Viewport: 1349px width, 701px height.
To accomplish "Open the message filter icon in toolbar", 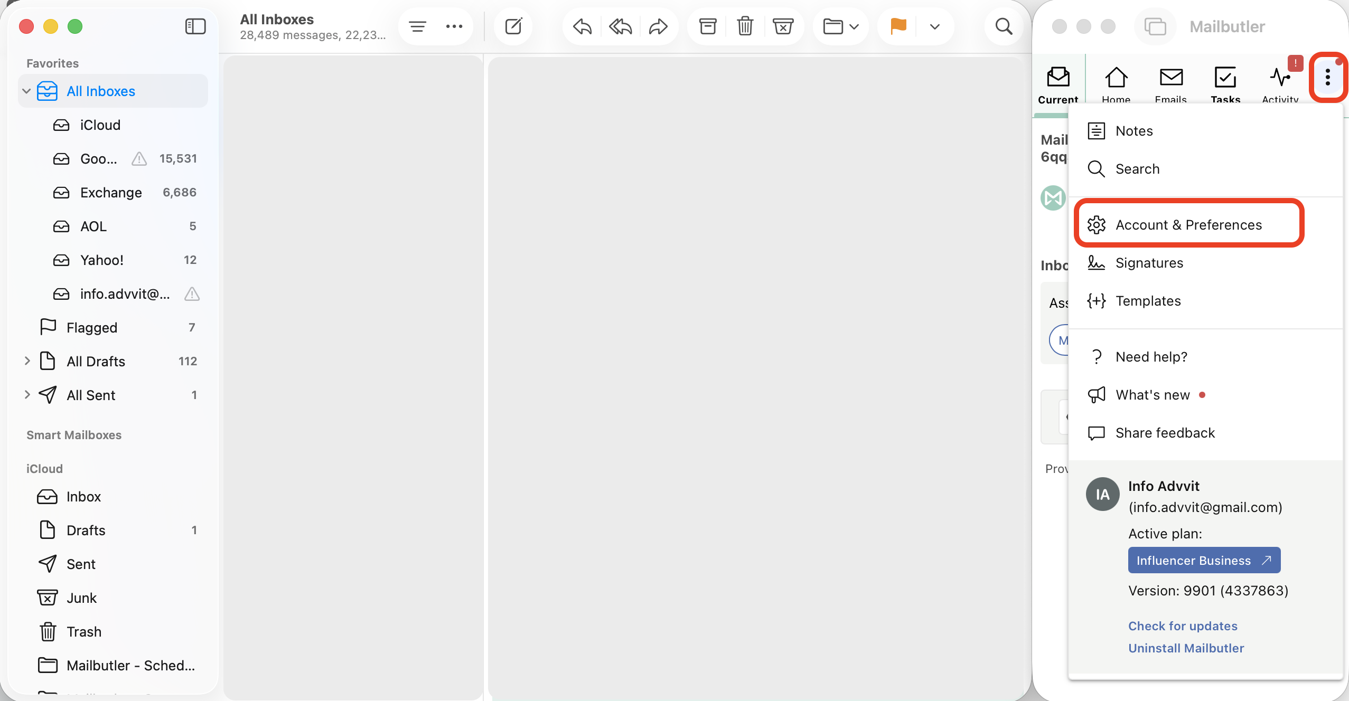I will (417, 26).
